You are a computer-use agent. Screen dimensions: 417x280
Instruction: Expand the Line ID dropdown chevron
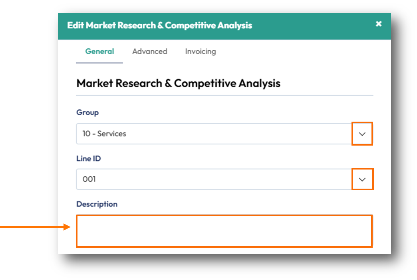pyautogui.click(x=362, y=179)
